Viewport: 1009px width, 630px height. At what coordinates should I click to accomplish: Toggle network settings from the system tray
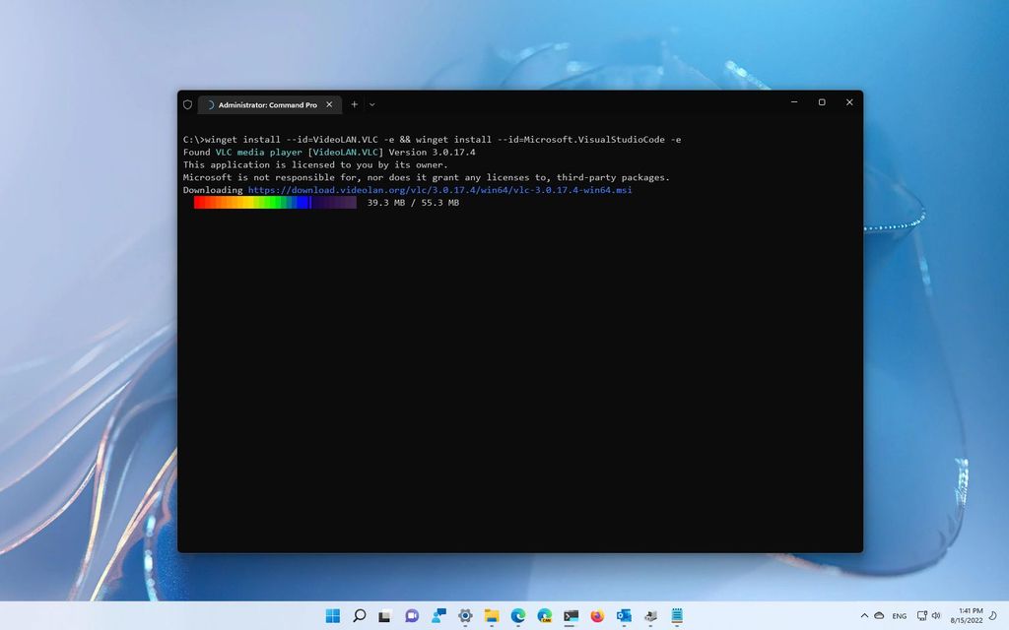pos(922,616)
